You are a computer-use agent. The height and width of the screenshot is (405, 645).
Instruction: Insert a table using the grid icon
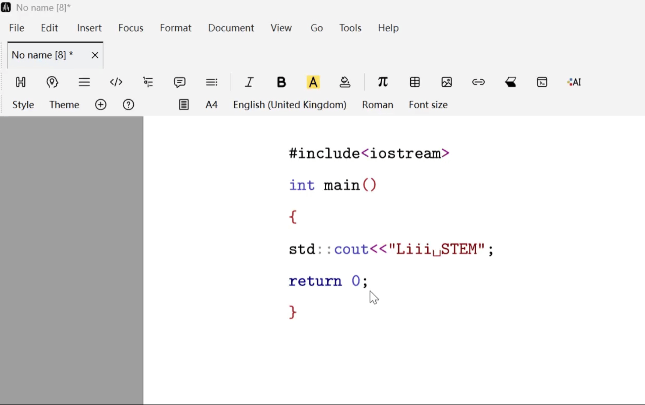415,82
